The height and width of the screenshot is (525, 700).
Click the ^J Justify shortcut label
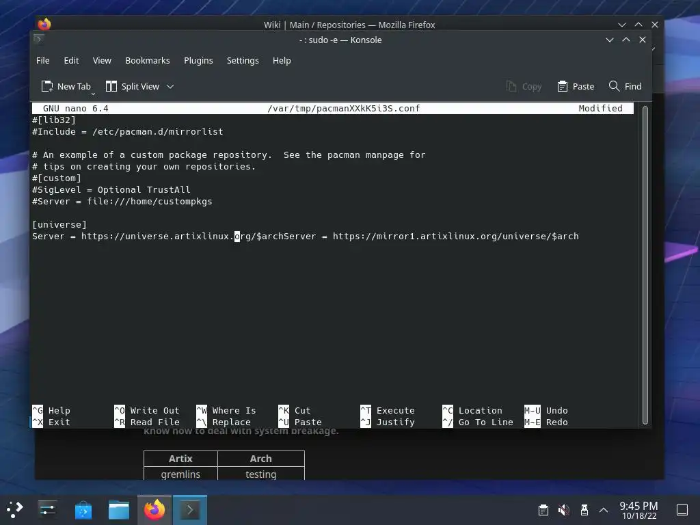click(x=388, y=422)
